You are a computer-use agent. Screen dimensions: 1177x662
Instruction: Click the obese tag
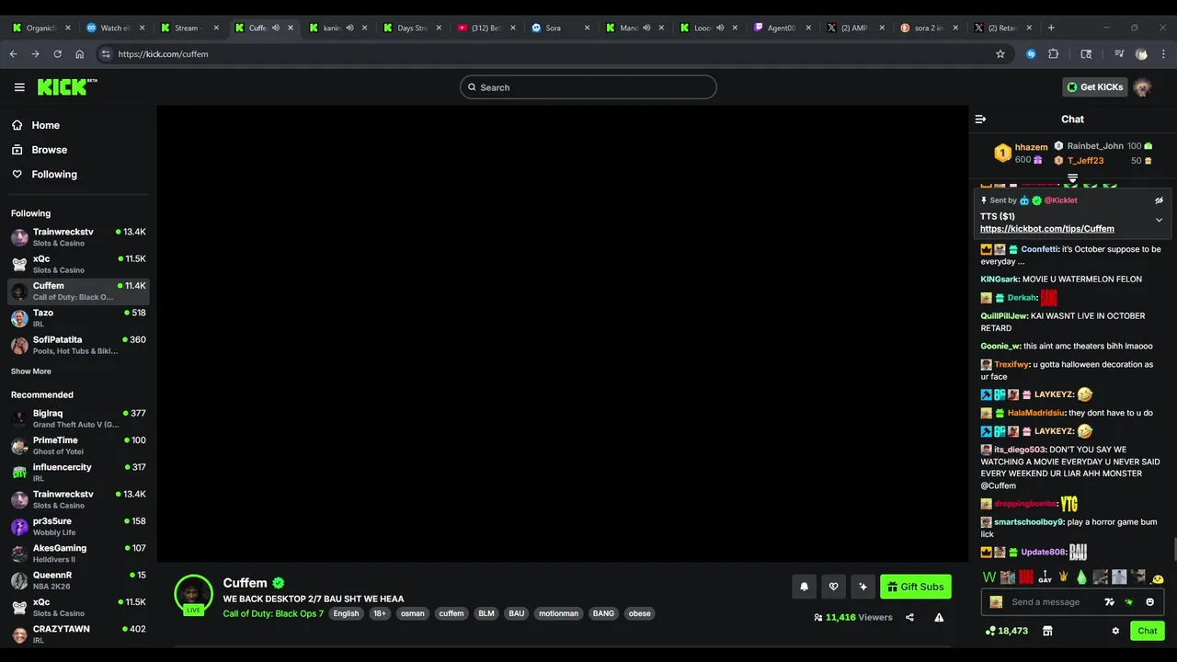tap(639, 613)
